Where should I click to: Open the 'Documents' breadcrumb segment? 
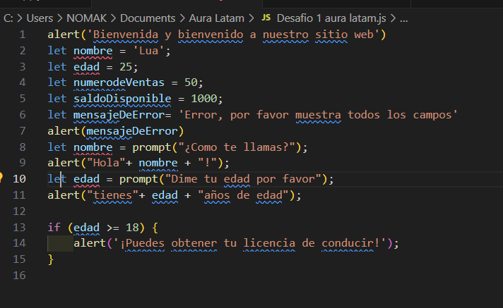pos(148,18)
